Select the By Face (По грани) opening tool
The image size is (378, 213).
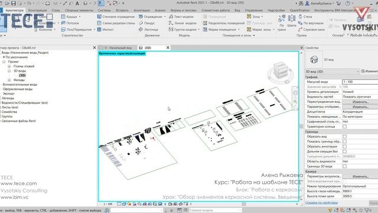[x=282, y=22]
